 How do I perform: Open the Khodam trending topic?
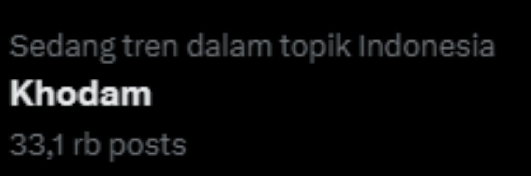tap(80, 94)
